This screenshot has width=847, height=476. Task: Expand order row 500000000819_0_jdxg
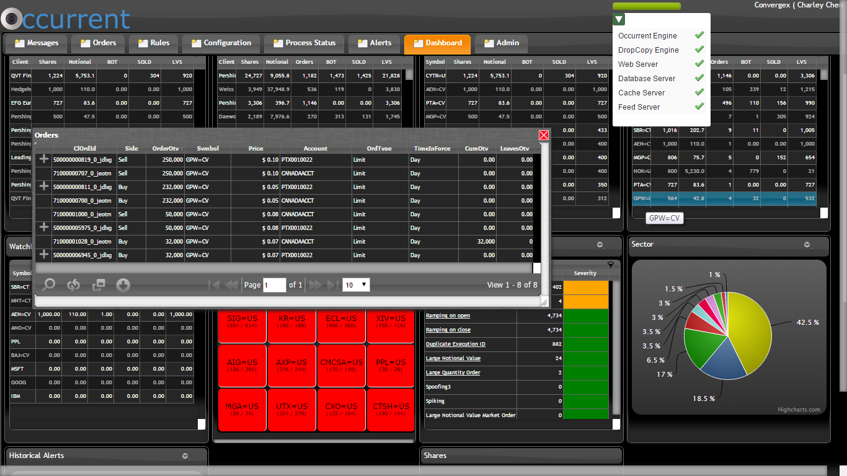44,159
